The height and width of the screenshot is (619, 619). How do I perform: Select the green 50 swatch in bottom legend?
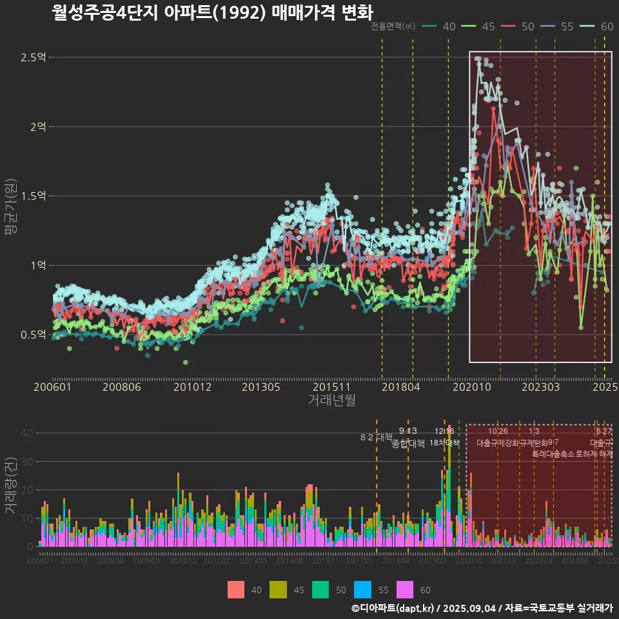(320, 589)
